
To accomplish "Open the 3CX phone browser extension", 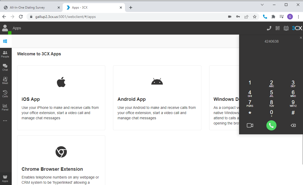I will coord(265,17).
